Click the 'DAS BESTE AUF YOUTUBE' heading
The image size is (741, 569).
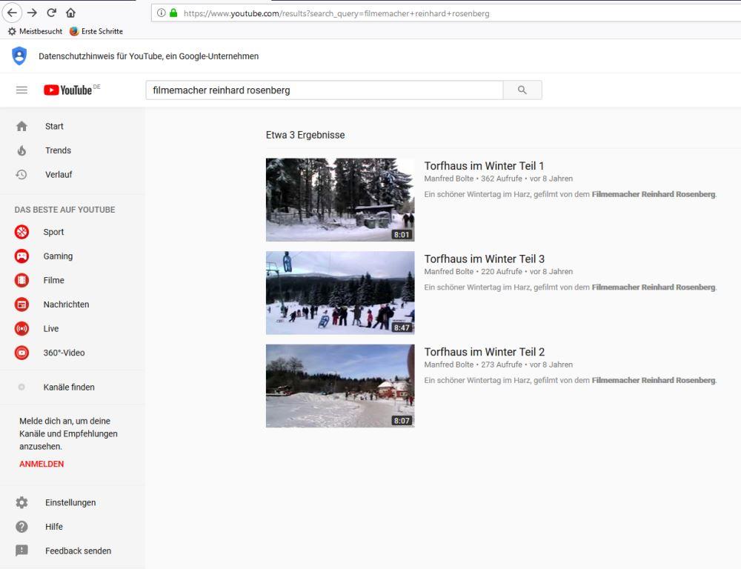click(64, 210)
